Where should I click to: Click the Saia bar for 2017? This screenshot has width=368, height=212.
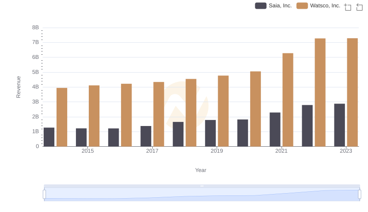coord(146,136)
